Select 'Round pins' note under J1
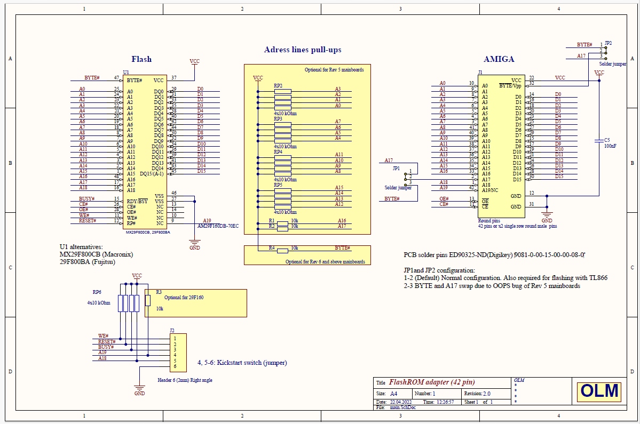The height and width of the screenshot is (424, 640). tap(489, 221)
